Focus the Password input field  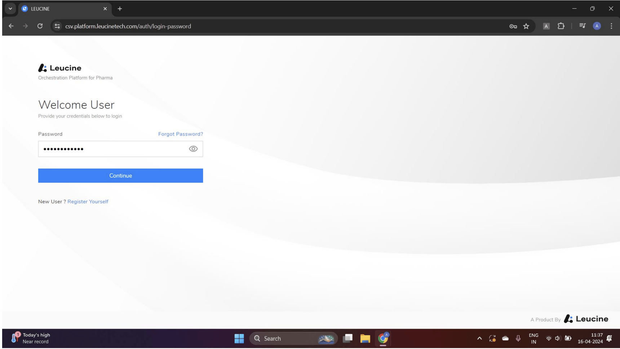tap(120, 149)
